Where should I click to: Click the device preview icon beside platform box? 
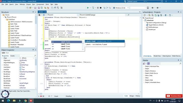tap(148, 8)
